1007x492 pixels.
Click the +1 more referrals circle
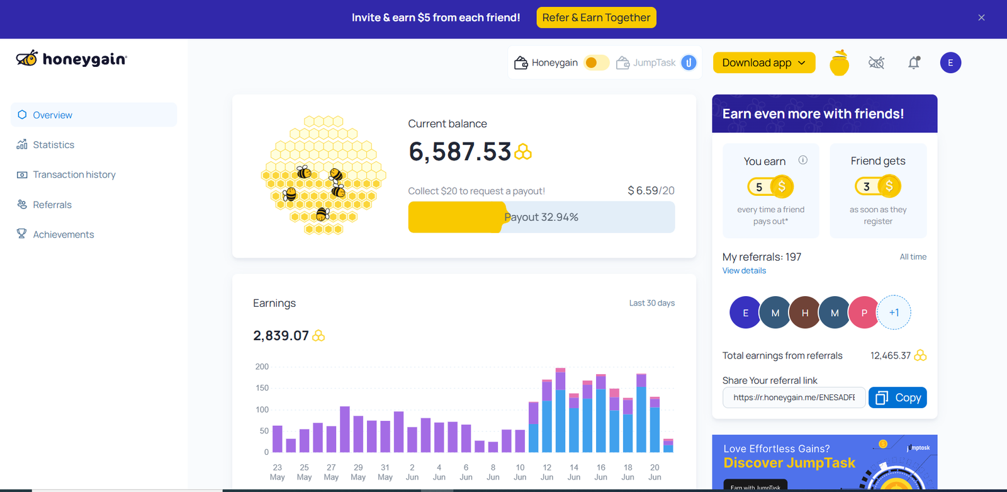point(894,312)
